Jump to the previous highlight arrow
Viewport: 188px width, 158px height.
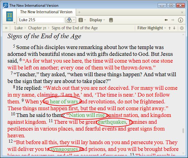pos(169,28)
